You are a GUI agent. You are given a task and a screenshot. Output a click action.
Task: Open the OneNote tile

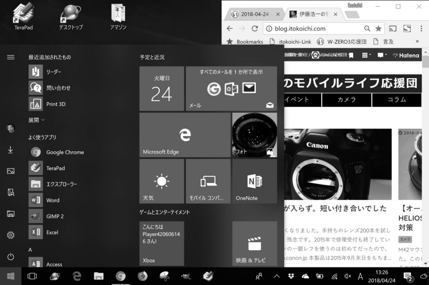255,181
